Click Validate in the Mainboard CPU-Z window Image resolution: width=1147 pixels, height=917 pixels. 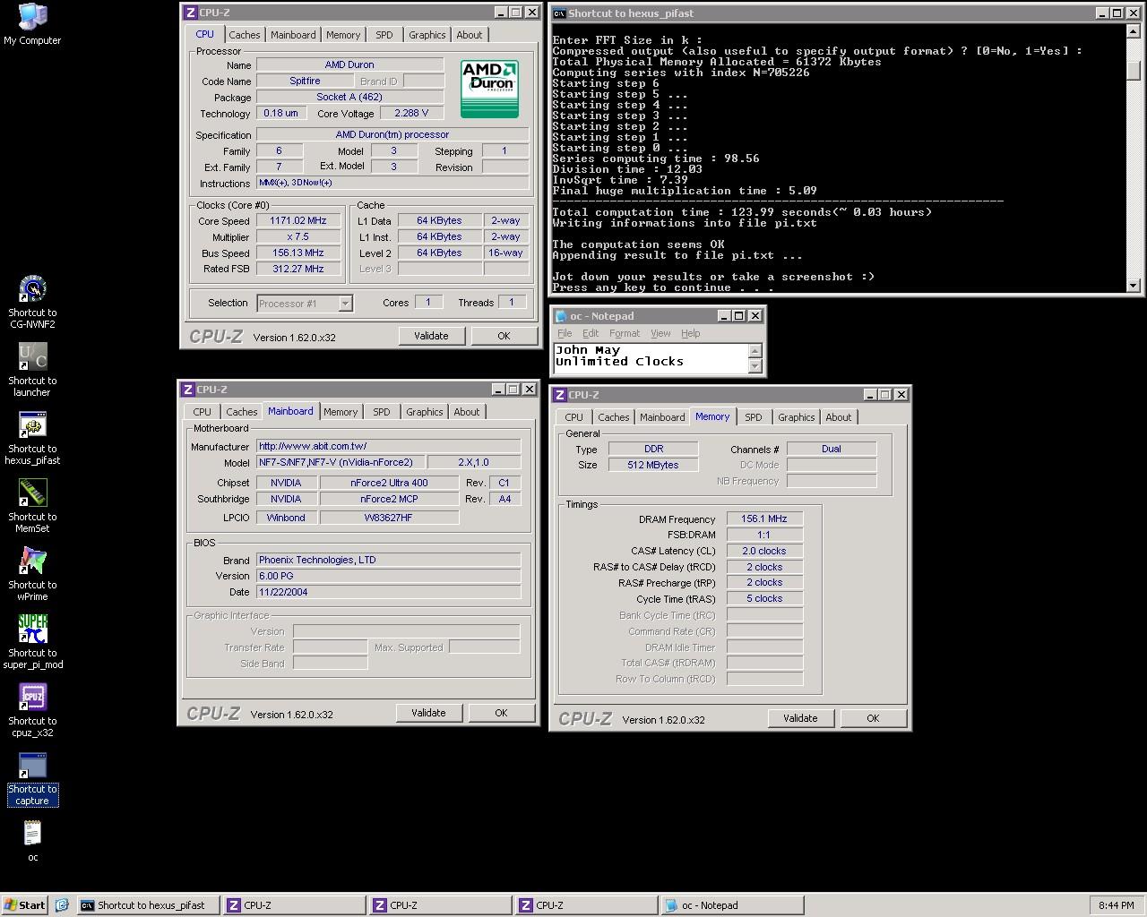pyautogui.click(x=428, y=713)
